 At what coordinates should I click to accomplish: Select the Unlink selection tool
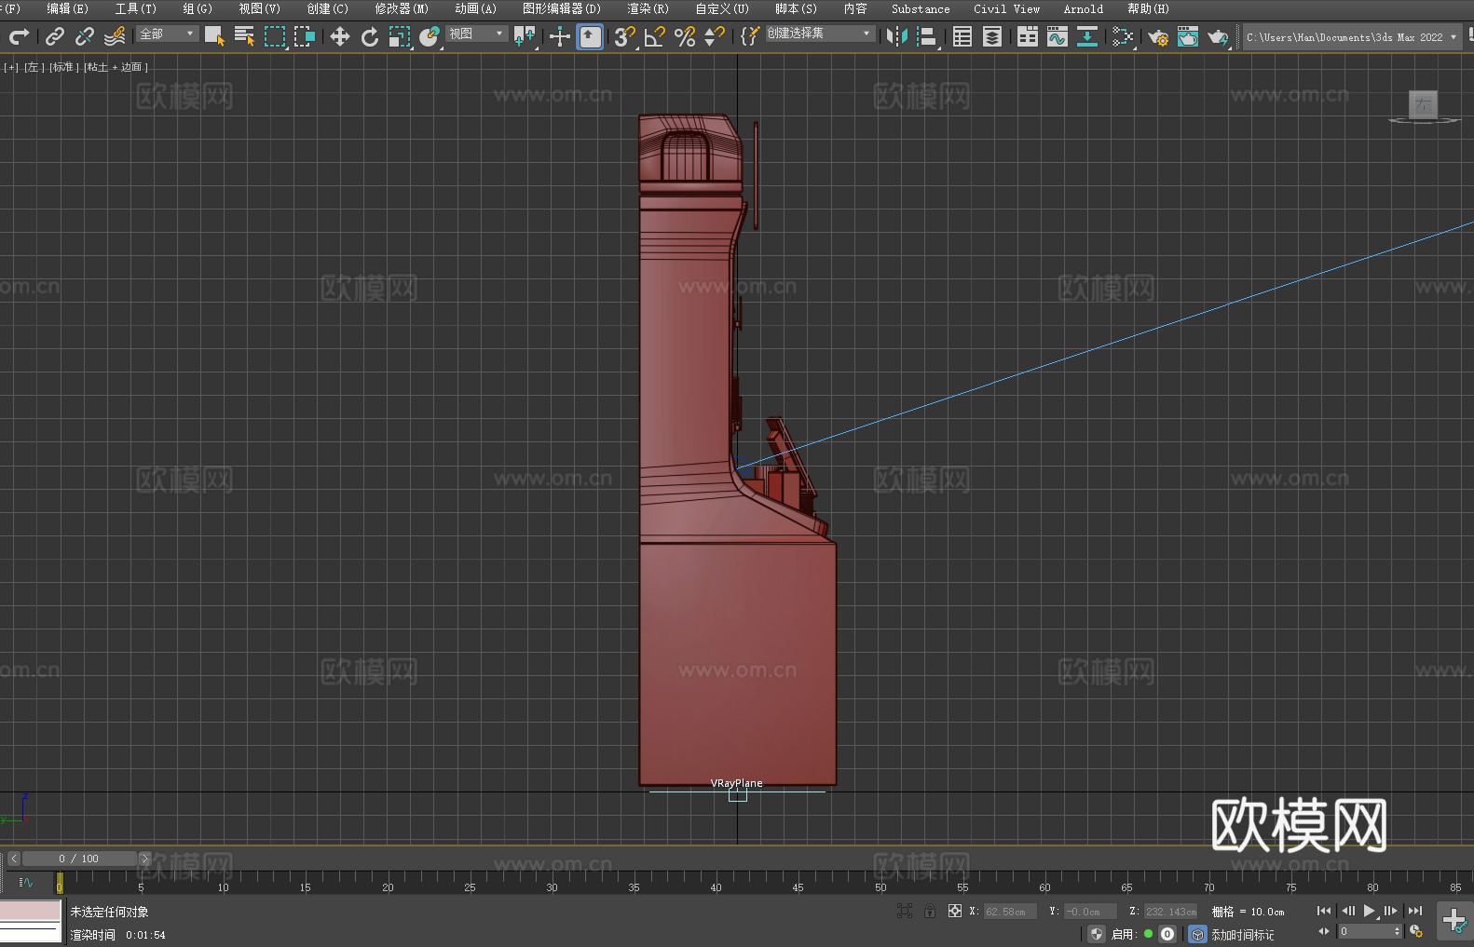[85, 36]
